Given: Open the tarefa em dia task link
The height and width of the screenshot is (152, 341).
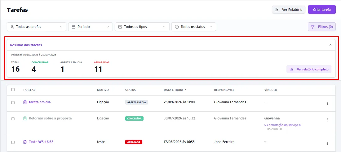Looking at the screenshot, I should tap(40, 102).
